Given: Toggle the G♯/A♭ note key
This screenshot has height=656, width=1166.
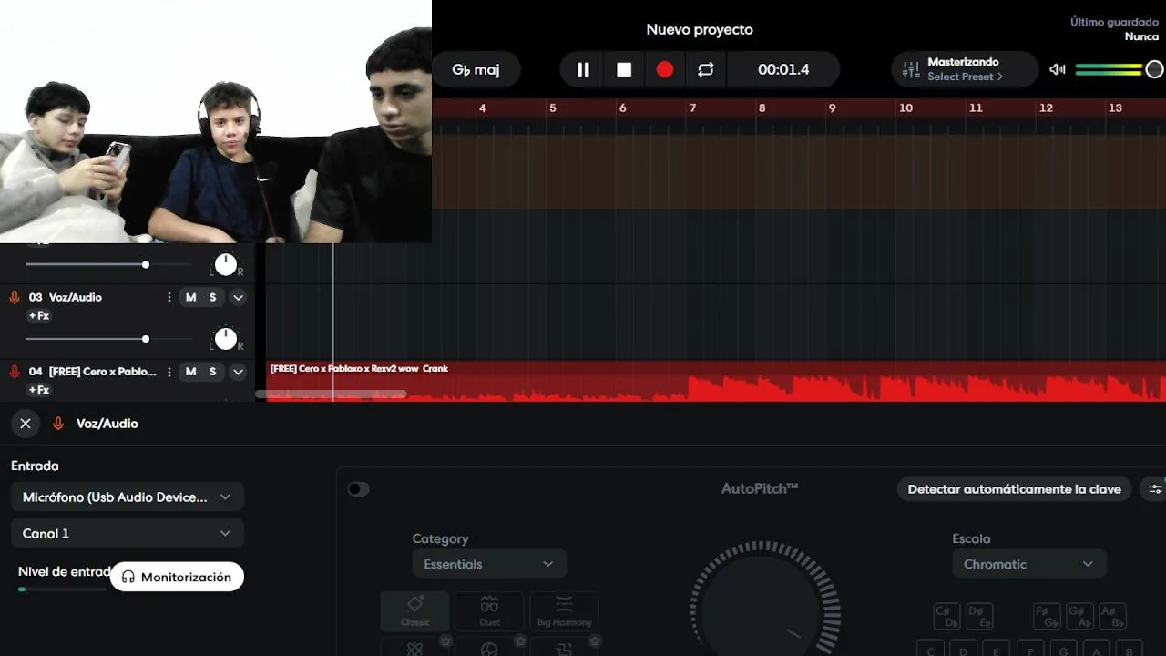Looking at the screenshot, I should tap(1079, 617).
